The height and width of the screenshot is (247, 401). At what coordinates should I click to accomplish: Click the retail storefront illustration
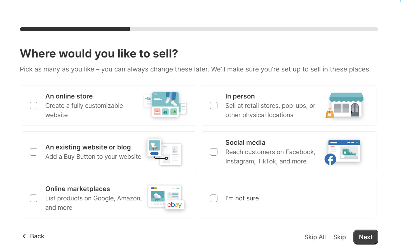(345, 105)
